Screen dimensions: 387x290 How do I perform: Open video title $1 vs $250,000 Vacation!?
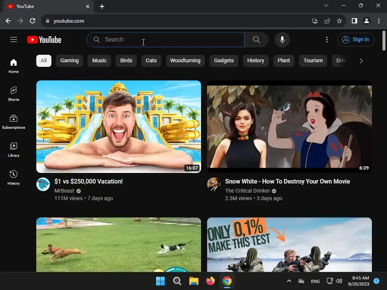point(88,182)
